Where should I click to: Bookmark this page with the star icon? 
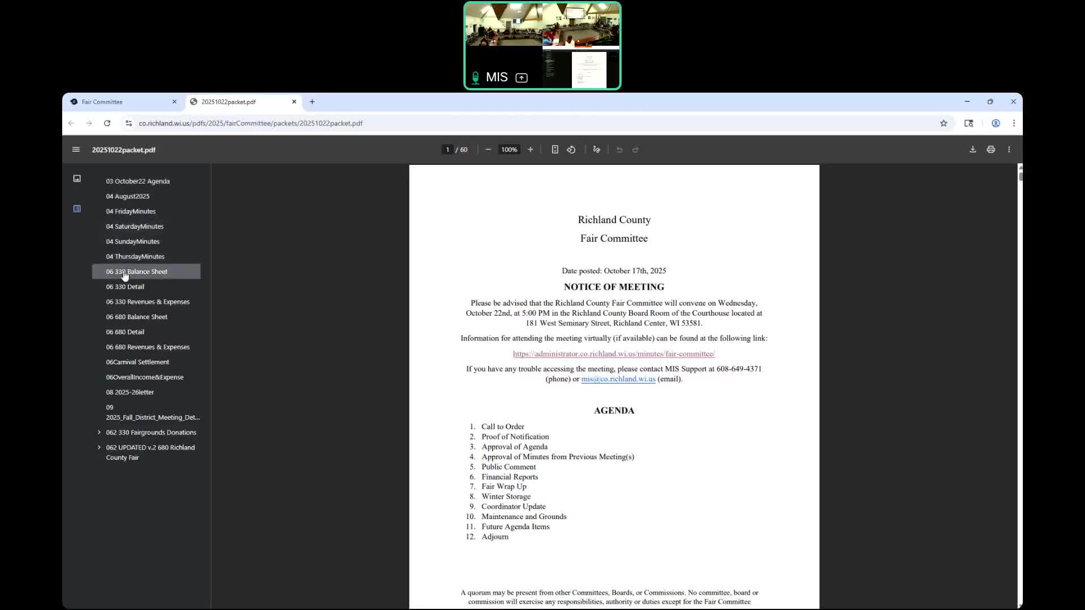pos(943,123)
